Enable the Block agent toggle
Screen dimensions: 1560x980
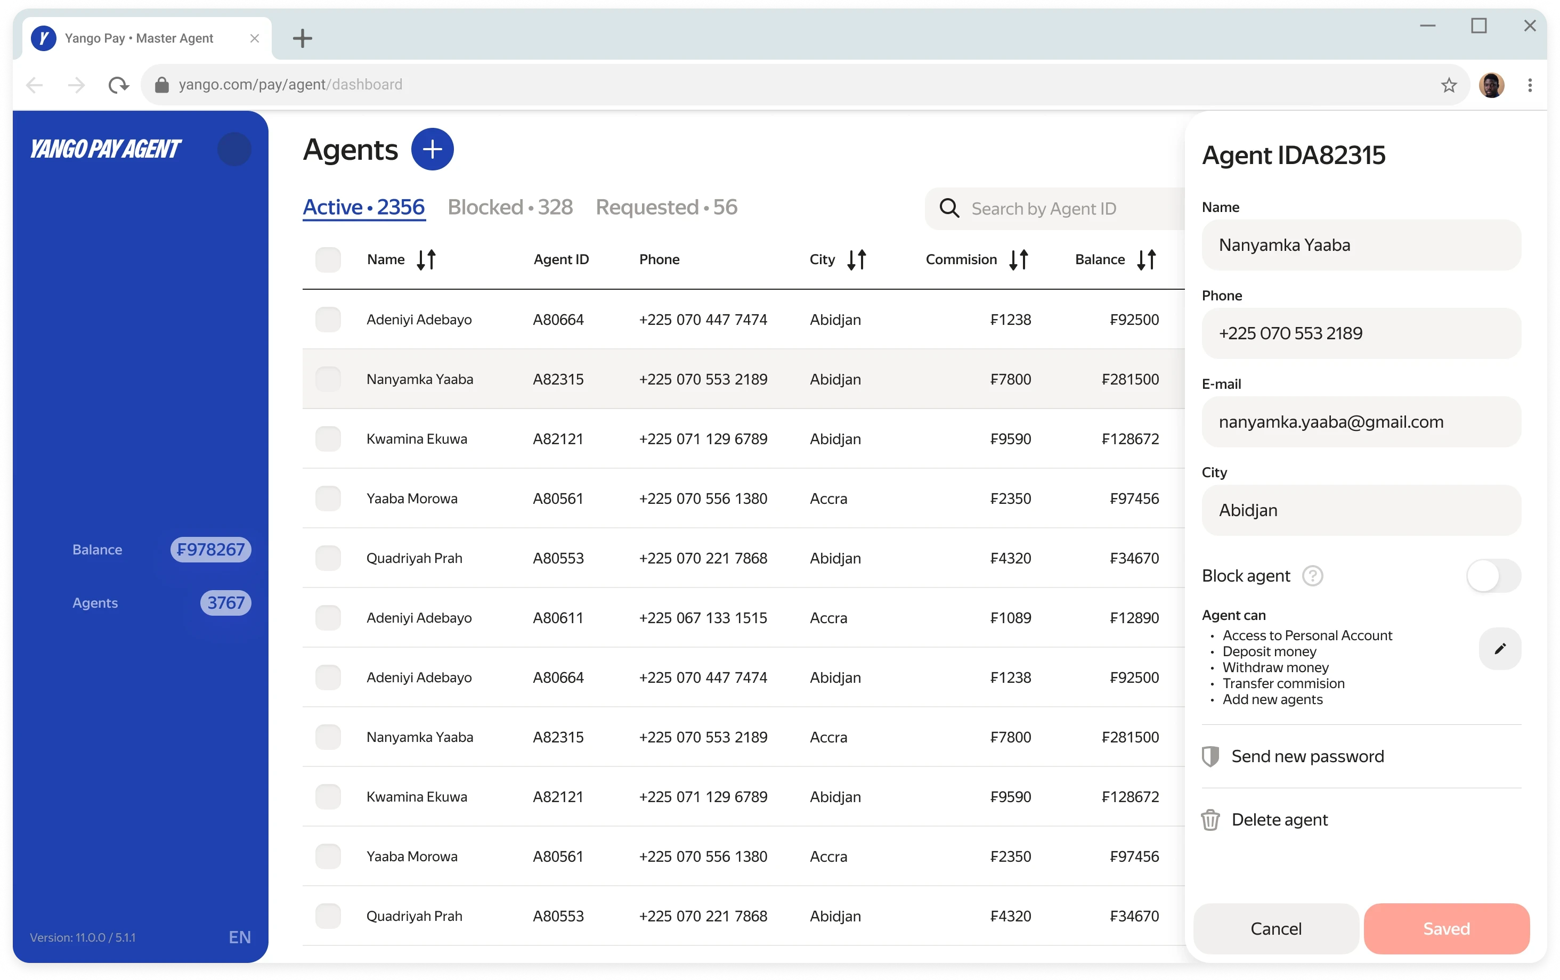point(1493,576)
